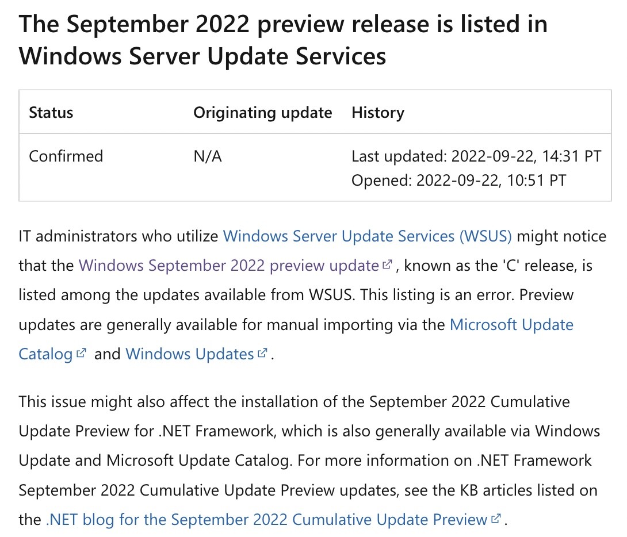Click the Last updated timestamp text
Image resolution: width=627 pixels, height=537 pixels.
[x=476, y=156]
